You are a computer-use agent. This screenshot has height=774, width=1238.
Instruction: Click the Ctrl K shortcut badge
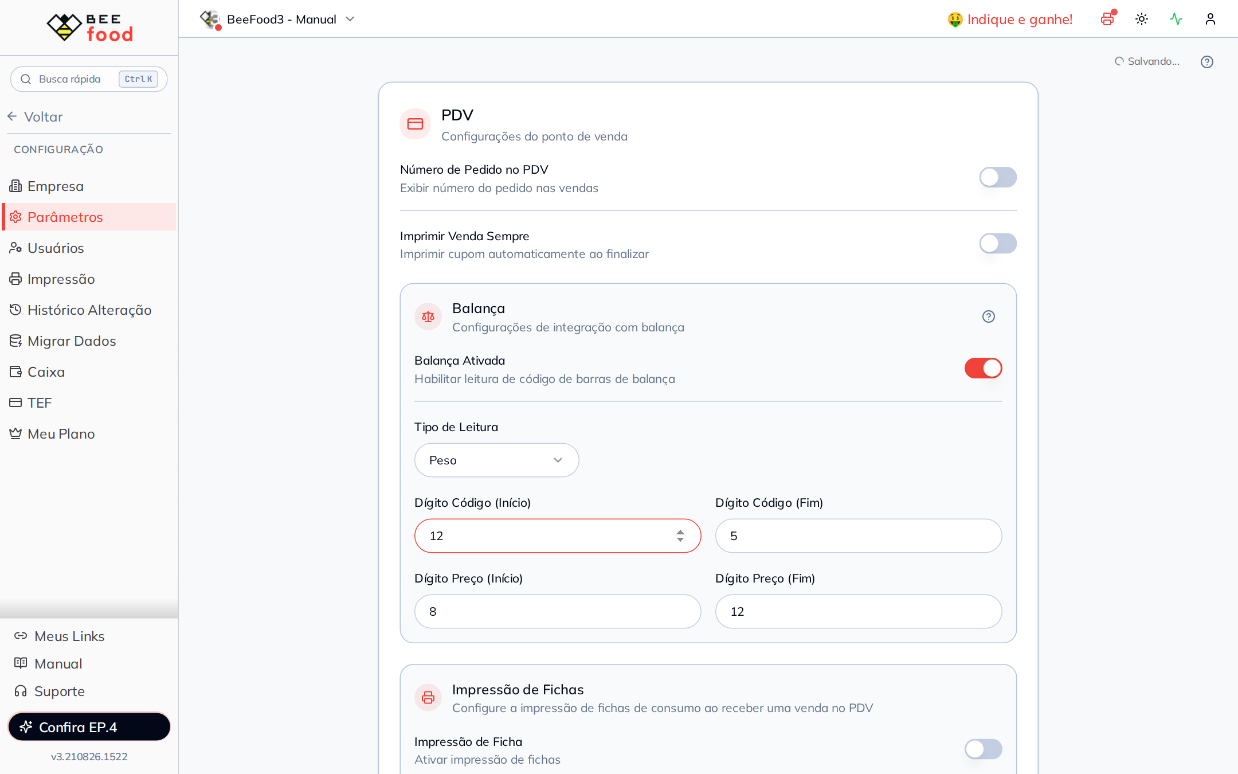click(138, 79)
